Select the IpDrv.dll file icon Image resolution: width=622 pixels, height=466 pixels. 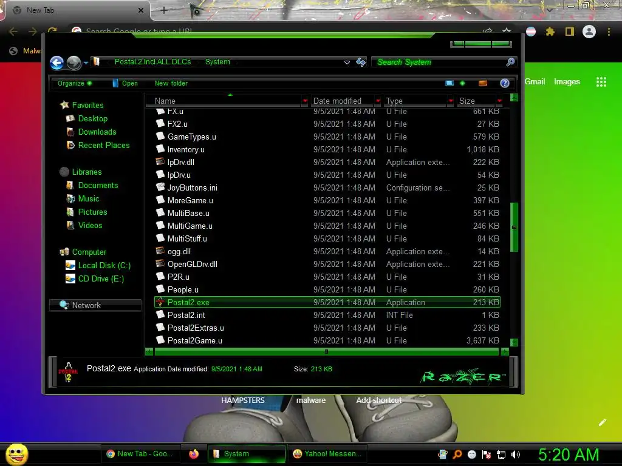pyautogui.click(x=160, y=161)
